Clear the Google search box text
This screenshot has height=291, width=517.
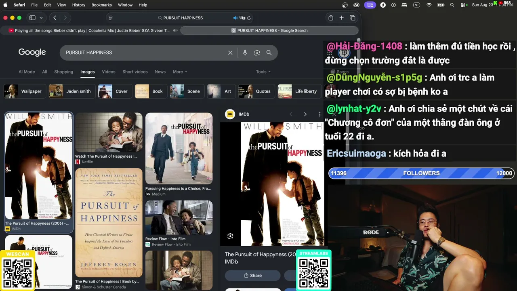click(230, 53)
